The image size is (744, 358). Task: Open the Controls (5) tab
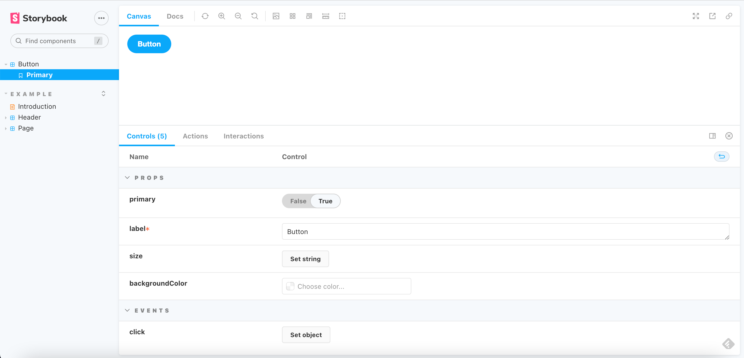pyautogui.click(x=147, y=136)
